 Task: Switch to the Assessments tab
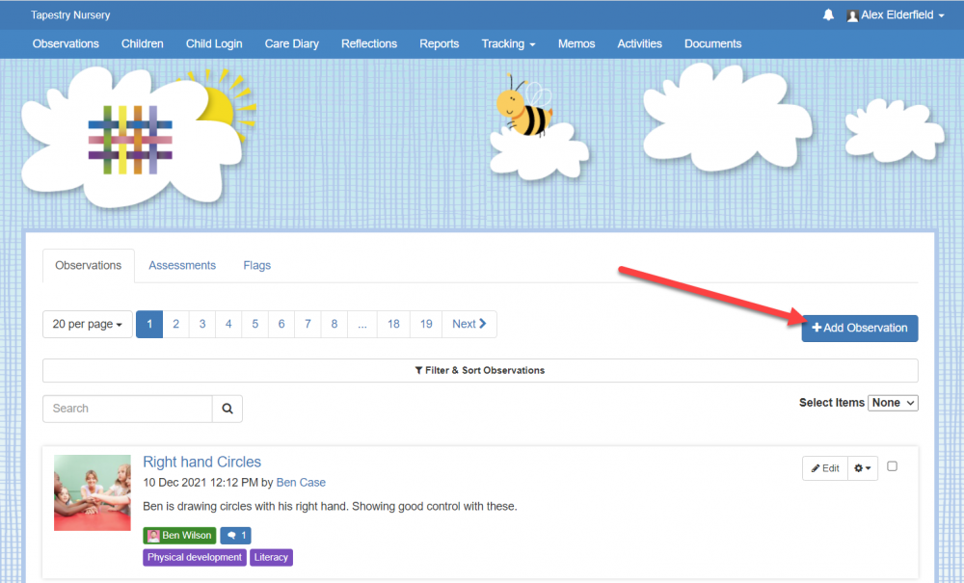pyautogui.click(x=182, y=265)
